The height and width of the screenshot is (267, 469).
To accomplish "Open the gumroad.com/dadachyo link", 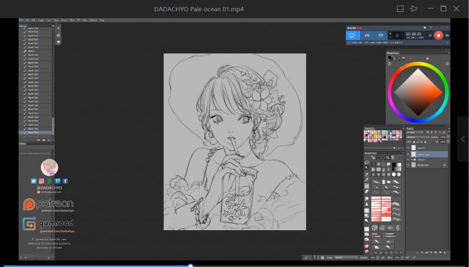I will coord(57,231).
